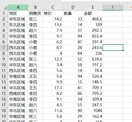The height and width of the screenshot is (122, 132).
Task: Click cell with value 78.4
Action: pos(93,70)
